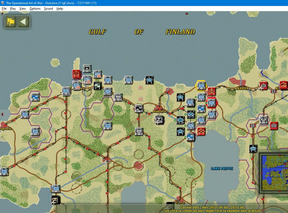Viewport: 288px width, 213px height.
Task: Click the airfield icon in northeast peninsula
Action: (x=282, y=54)
